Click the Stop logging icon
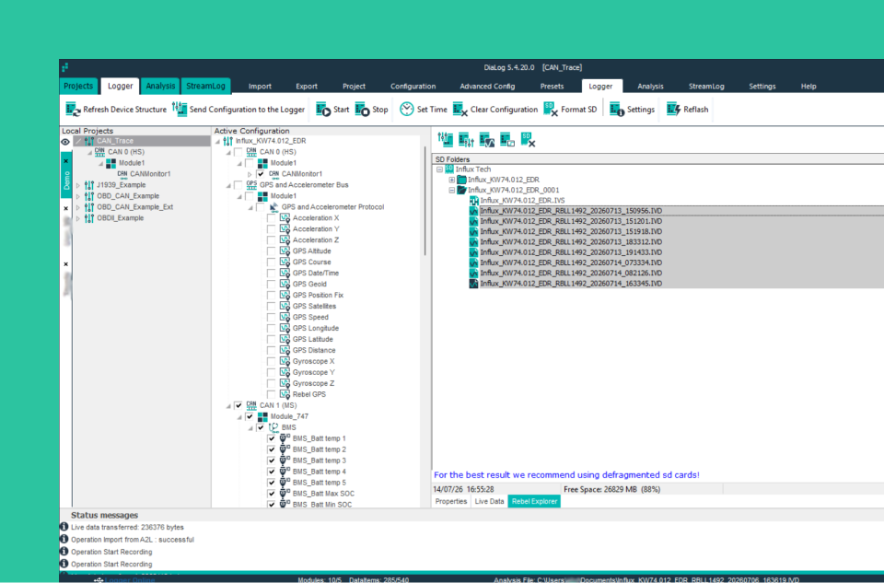The image size is (884, 583). click(363, 110)
